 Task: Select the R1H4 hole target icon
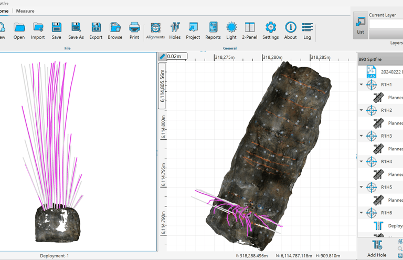pyautogui.click(x=372, y=161)
